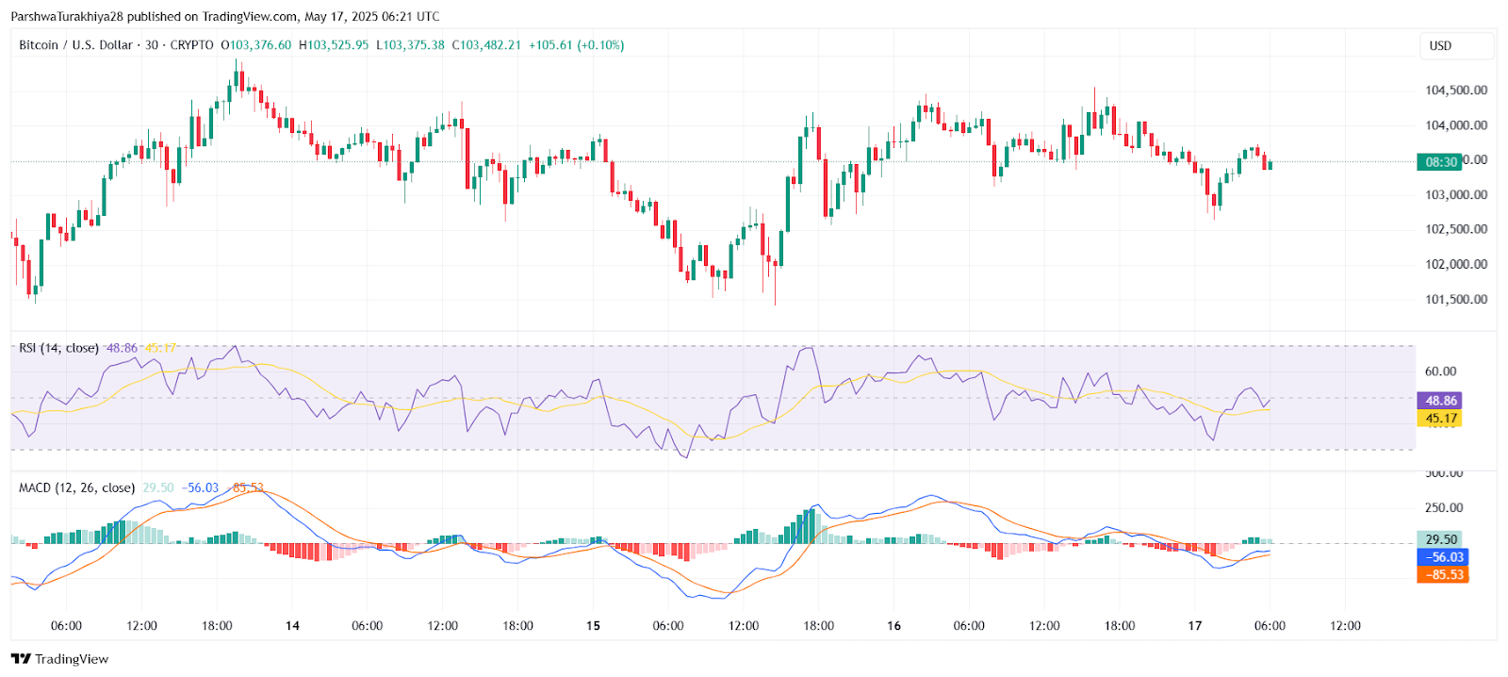Click the yellow 45.17 RSI average tag
Screen dimensions: 1508x677
[1441, 419]
